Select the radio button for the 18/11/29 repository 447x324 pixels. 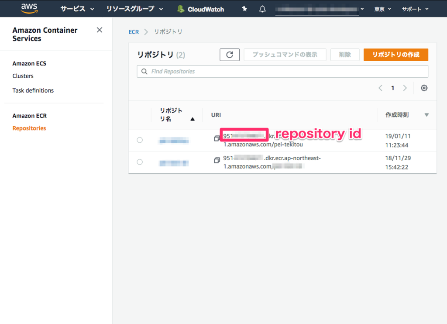point(140,162)
